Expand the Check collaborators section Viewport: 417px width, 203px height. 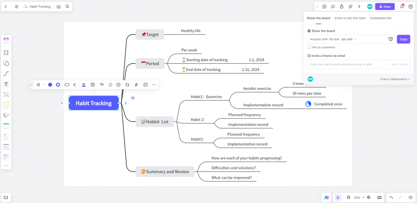click(x=395, y=79)
